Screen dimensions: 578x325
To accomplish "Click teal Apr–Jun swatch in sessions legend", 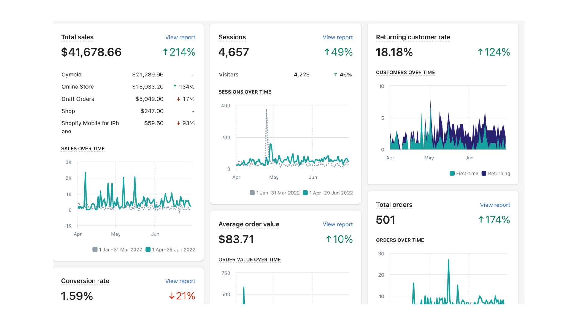I will pos(305,193).
